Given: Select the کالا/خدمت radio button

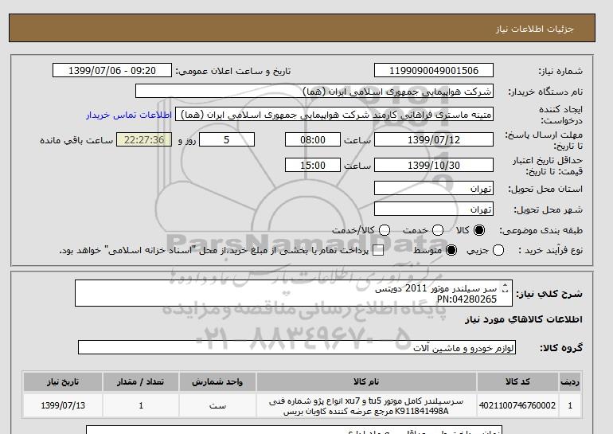Looking at the screenshot, I should [385, 230].
